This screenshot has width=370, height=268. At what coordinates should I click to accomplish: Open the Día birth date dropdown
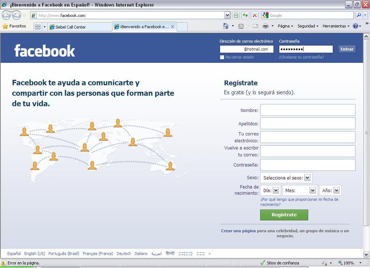point(270,190)
